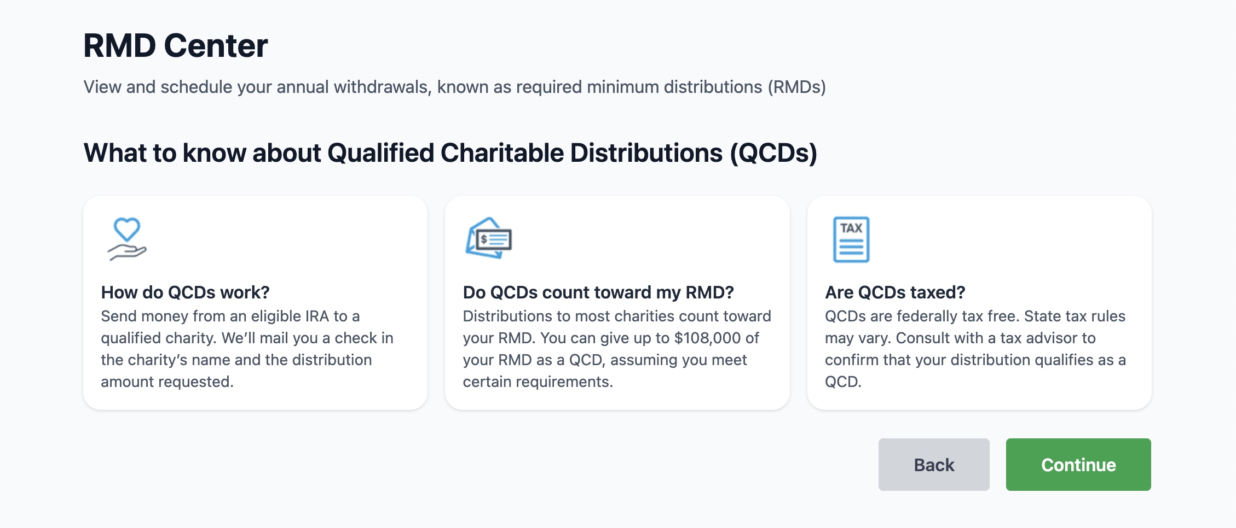The image size is (1236, 528).
Task: Click the hand shape beneath the heart
Action: [x=127, y=253]
